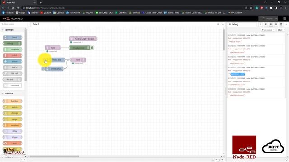Open the context data sidebar tab icon
The height and width of the screenshot is (162, 289).
(x=281, y=24)
